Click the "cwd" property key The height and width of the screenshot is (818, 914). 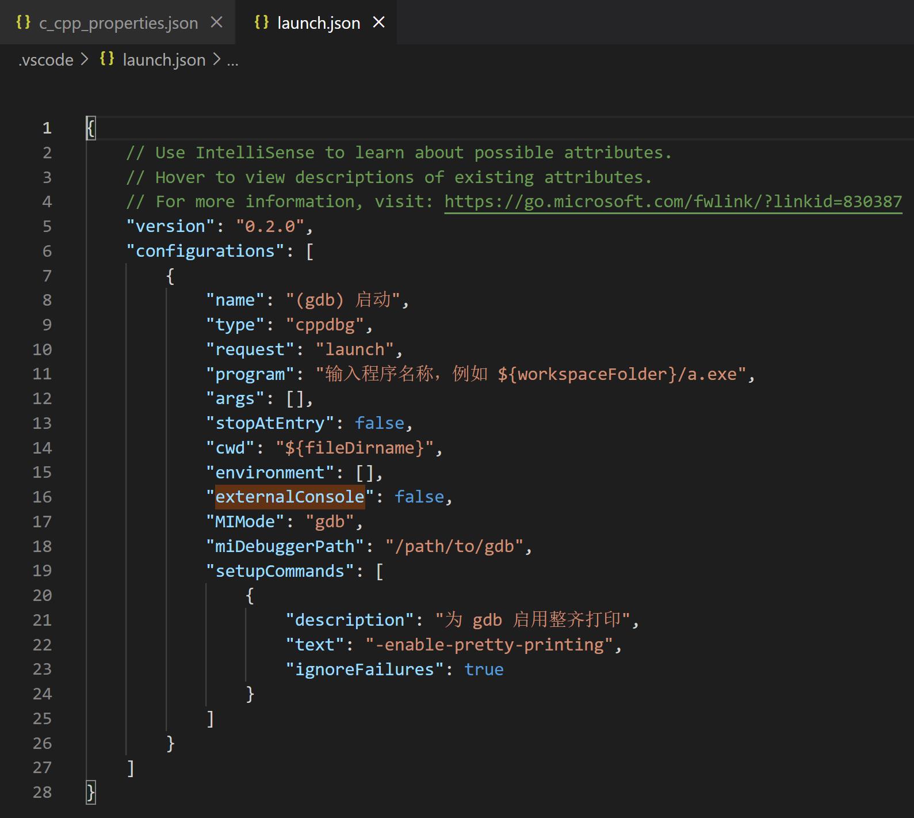click(x=230, y=448)
